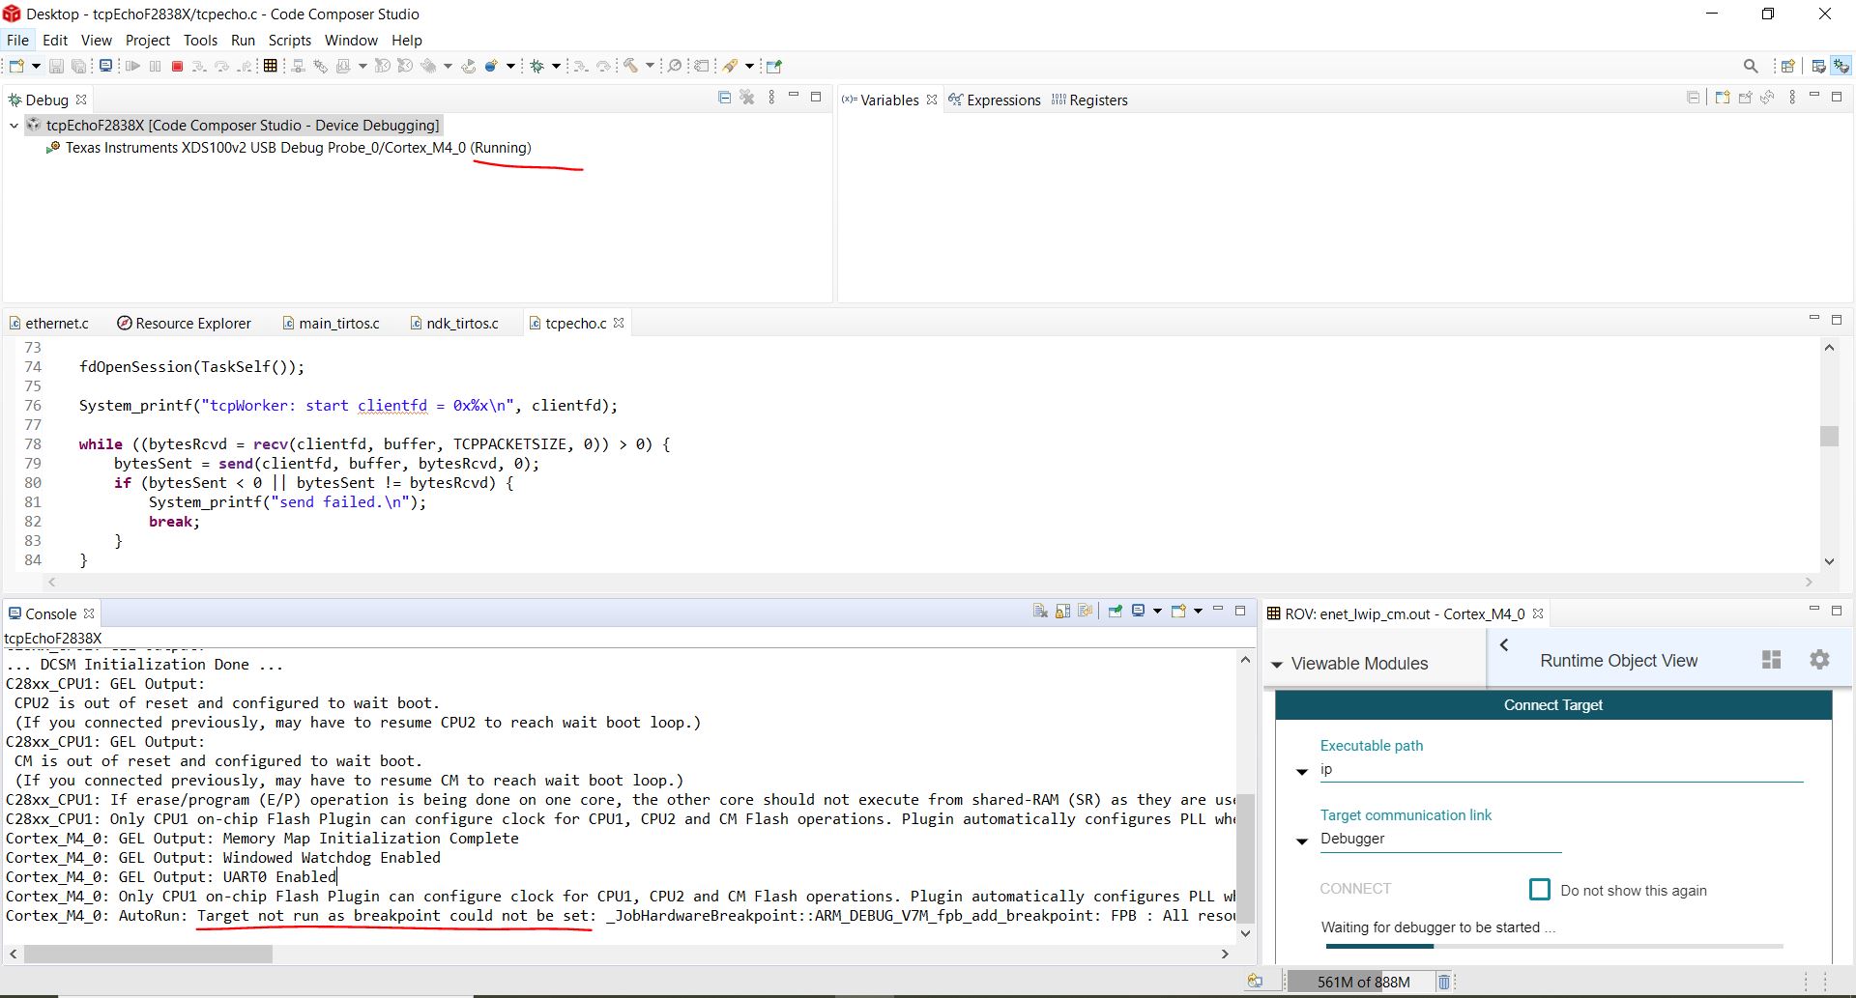The height and width of the screenshot is (998, 1856).
Task: Click the Pin to Debug Context icon
Action: (1745, 98)
